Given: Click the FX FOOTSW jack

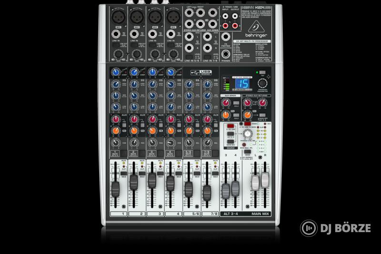Looking at the screenshot, I should (226, 37).
